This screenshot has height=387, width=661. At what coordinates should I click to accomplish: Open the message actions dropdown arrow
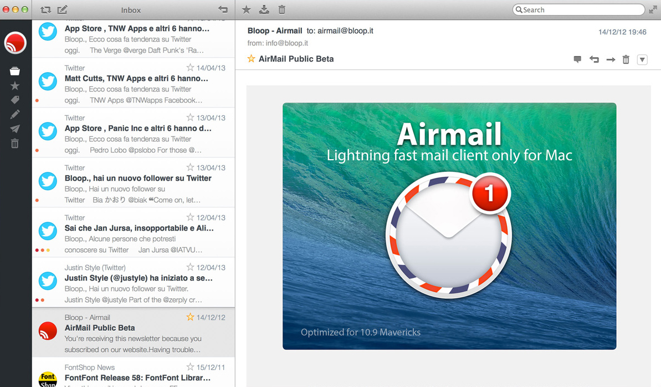tap(642, 59)
